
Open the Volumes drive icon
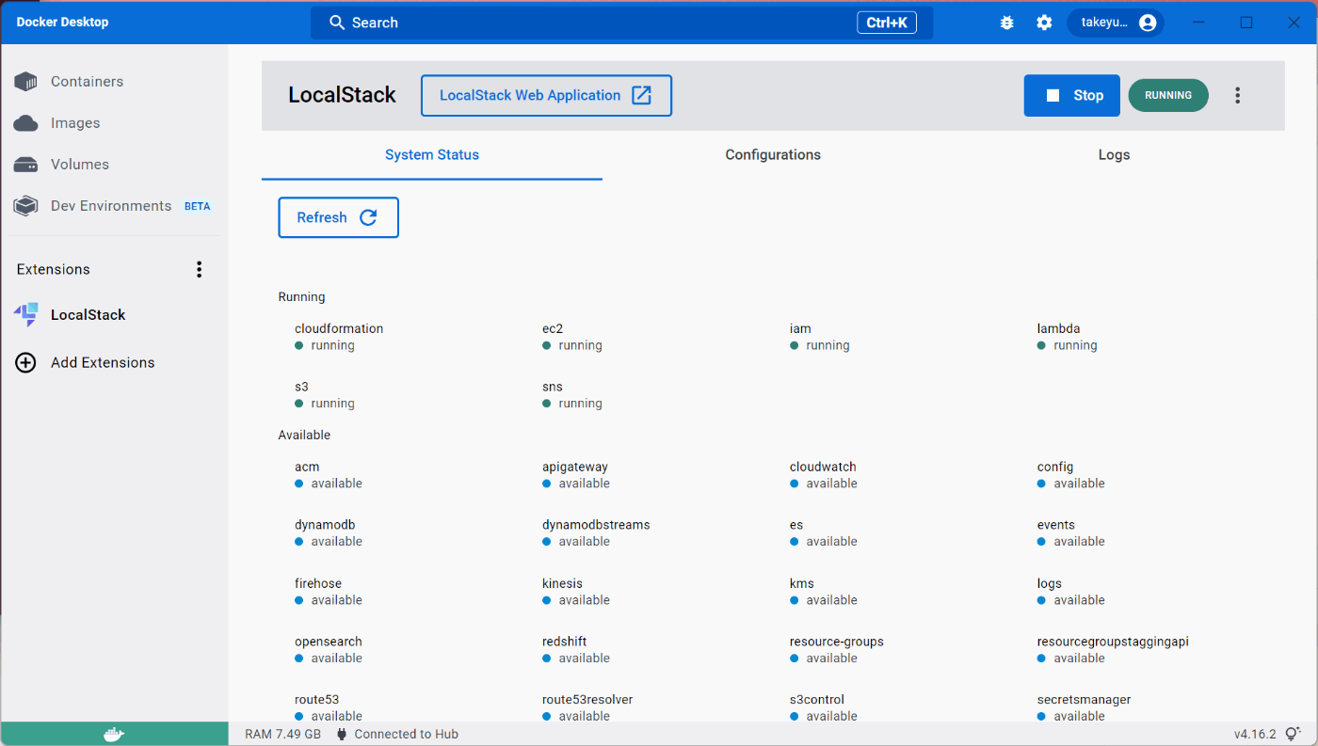coord(25,165)
